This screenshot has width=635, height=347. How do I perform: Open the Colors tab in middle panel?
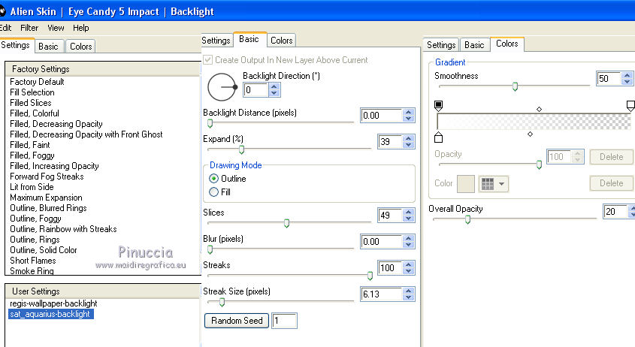282,41
